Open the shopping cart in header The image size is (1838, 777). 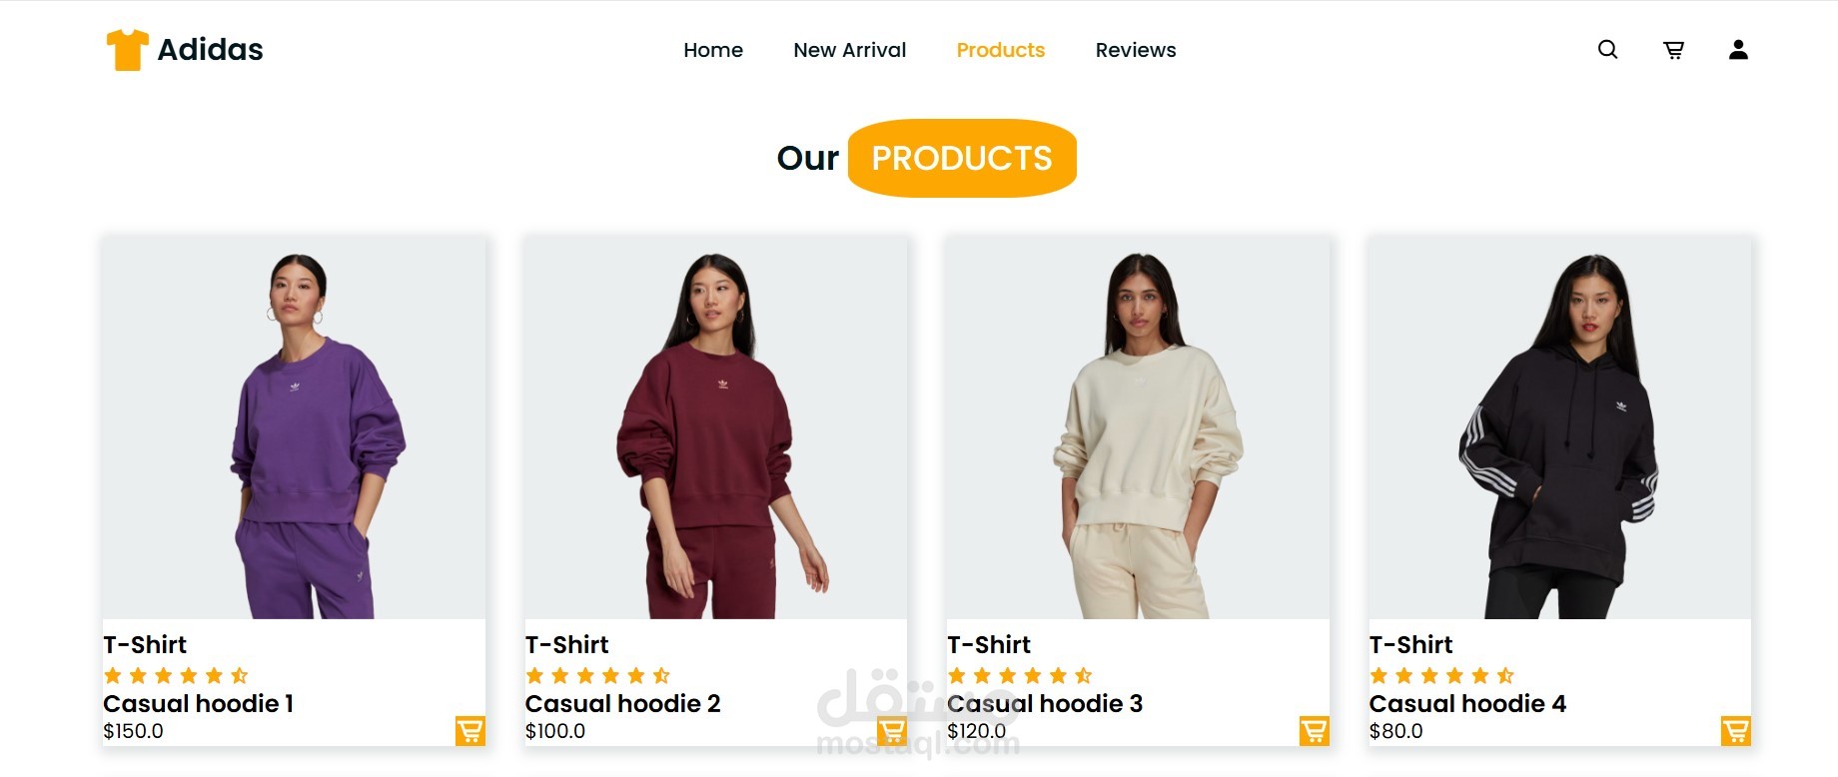tap(1673, 50)
